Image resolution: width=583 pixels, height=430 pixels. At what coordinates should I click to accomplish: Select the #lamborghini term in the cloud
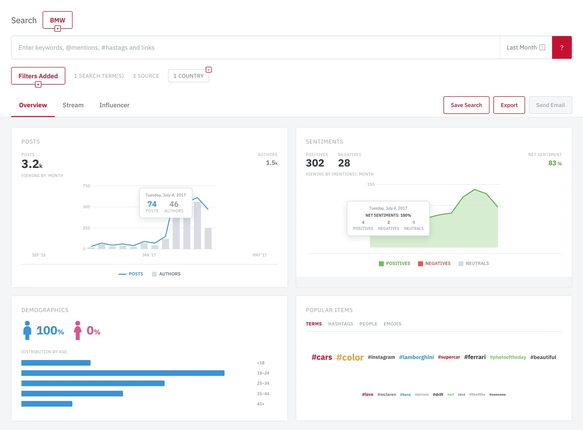coord(417,357)
